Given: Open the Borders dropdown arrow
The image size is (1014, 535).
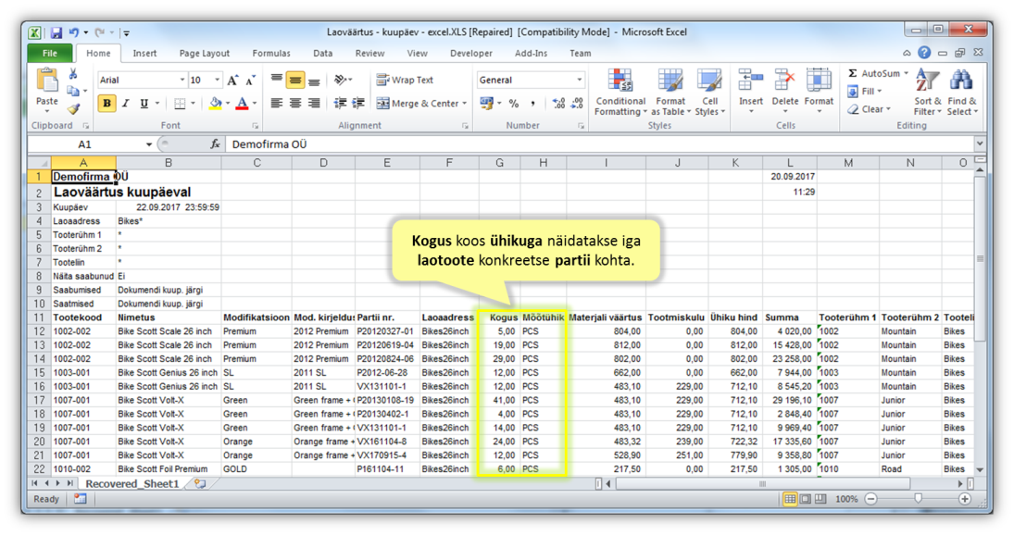Looking at the screenshot, I should click(194, 104).
